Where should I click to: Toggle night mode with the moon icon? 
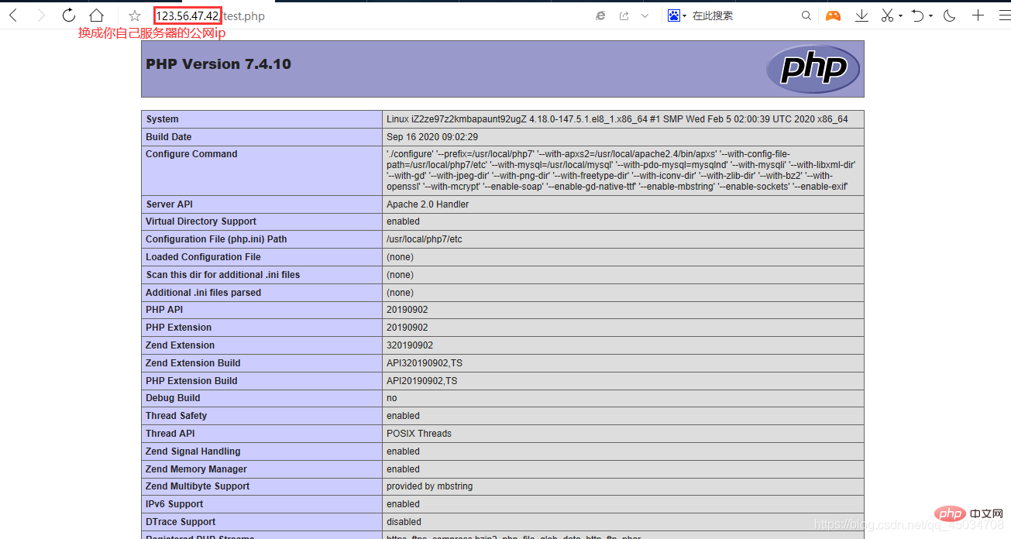[x=951, y=15]
